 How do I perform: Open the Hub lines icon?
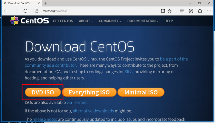[182, 11]
